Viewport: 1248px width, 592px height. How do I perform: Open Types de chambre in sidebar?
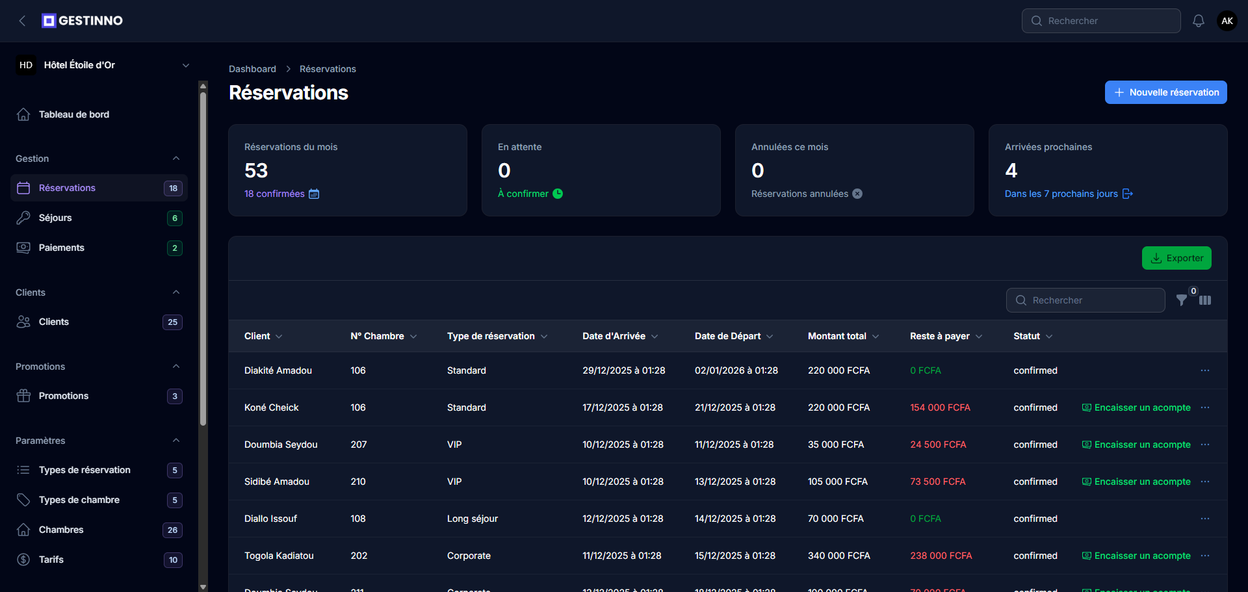99,500
